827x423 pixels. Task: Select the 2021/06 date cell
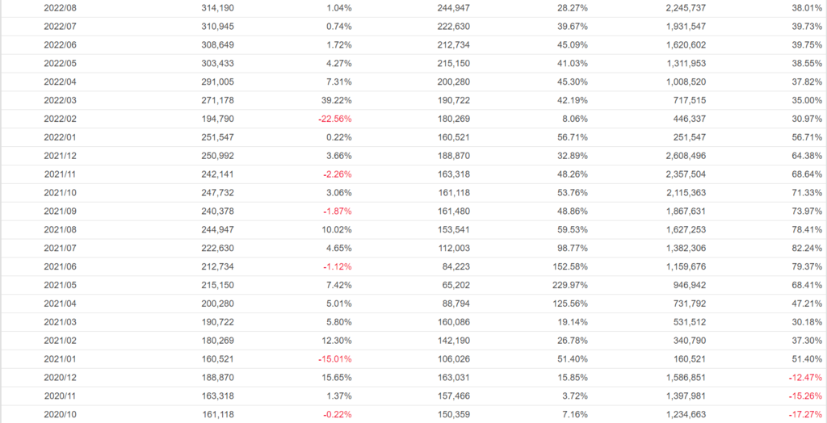click(61, 266)
